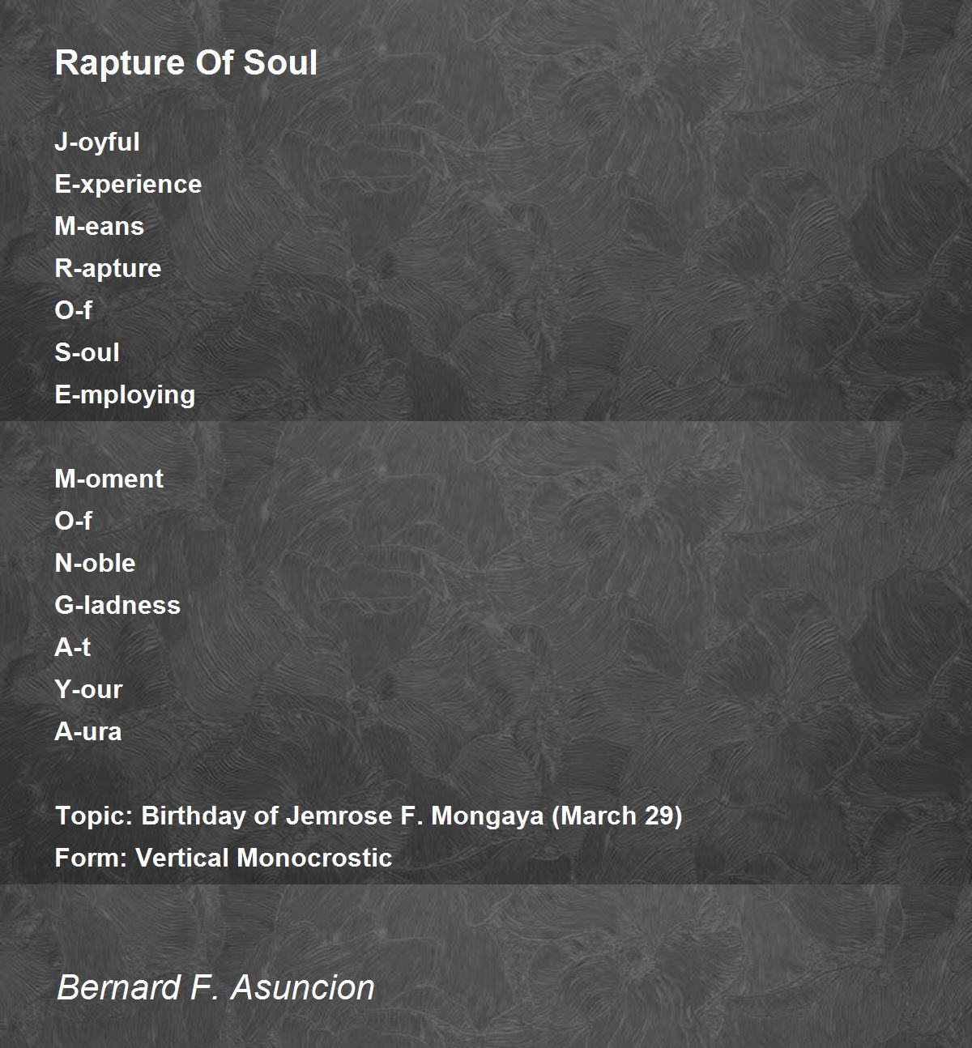Click the line N-oble
Image resolution: width=972 pixels, height=1048 pixels.
95,563
